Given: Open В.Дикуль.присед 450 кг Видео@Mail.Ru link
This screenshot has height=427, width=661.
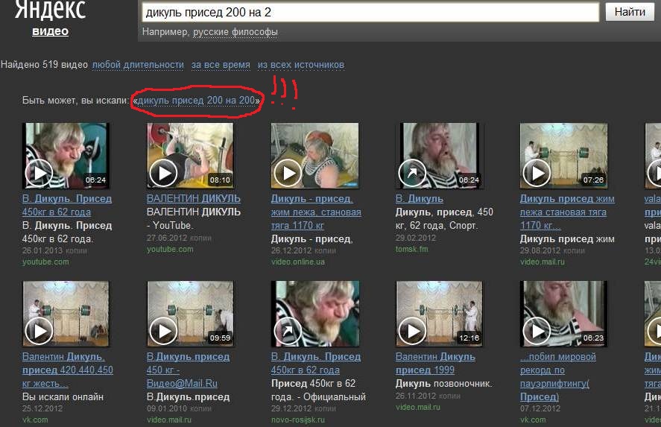Looking at the screenshot, I should (188, 370).
